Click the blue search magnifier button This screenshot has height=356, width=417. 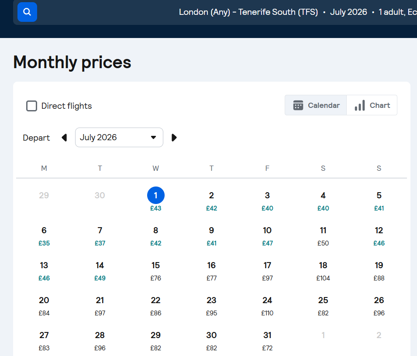(27, 12)
